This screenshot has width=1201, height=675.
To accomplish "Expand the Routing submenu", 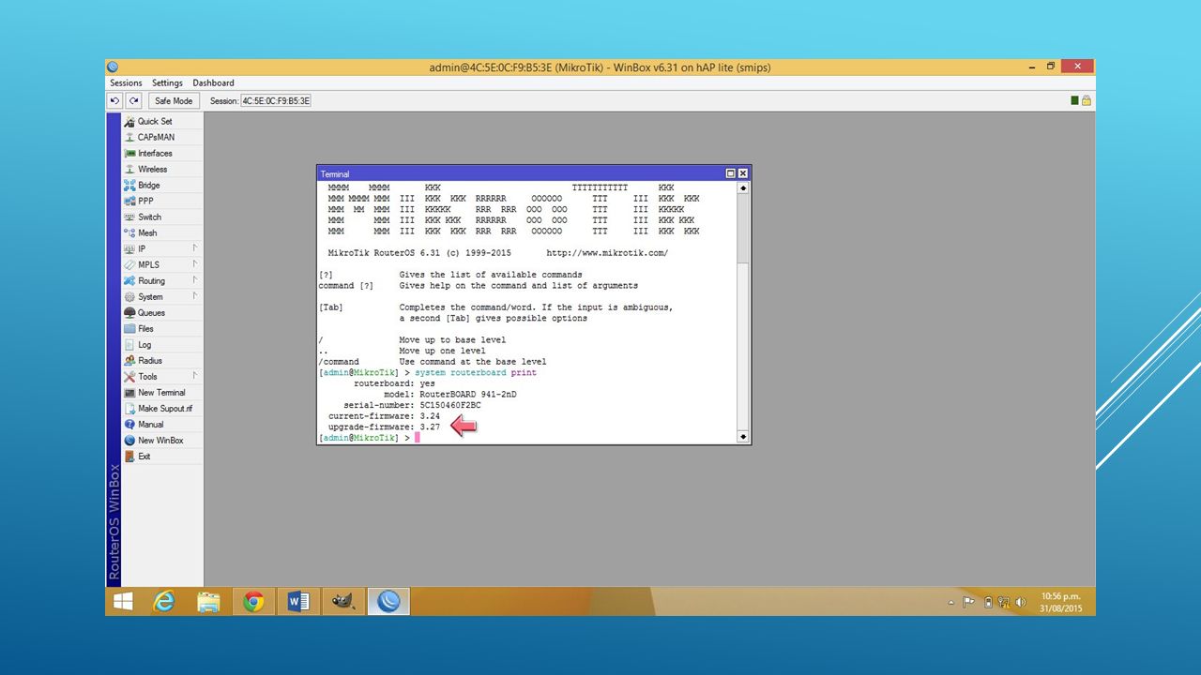I will point(162,280).
